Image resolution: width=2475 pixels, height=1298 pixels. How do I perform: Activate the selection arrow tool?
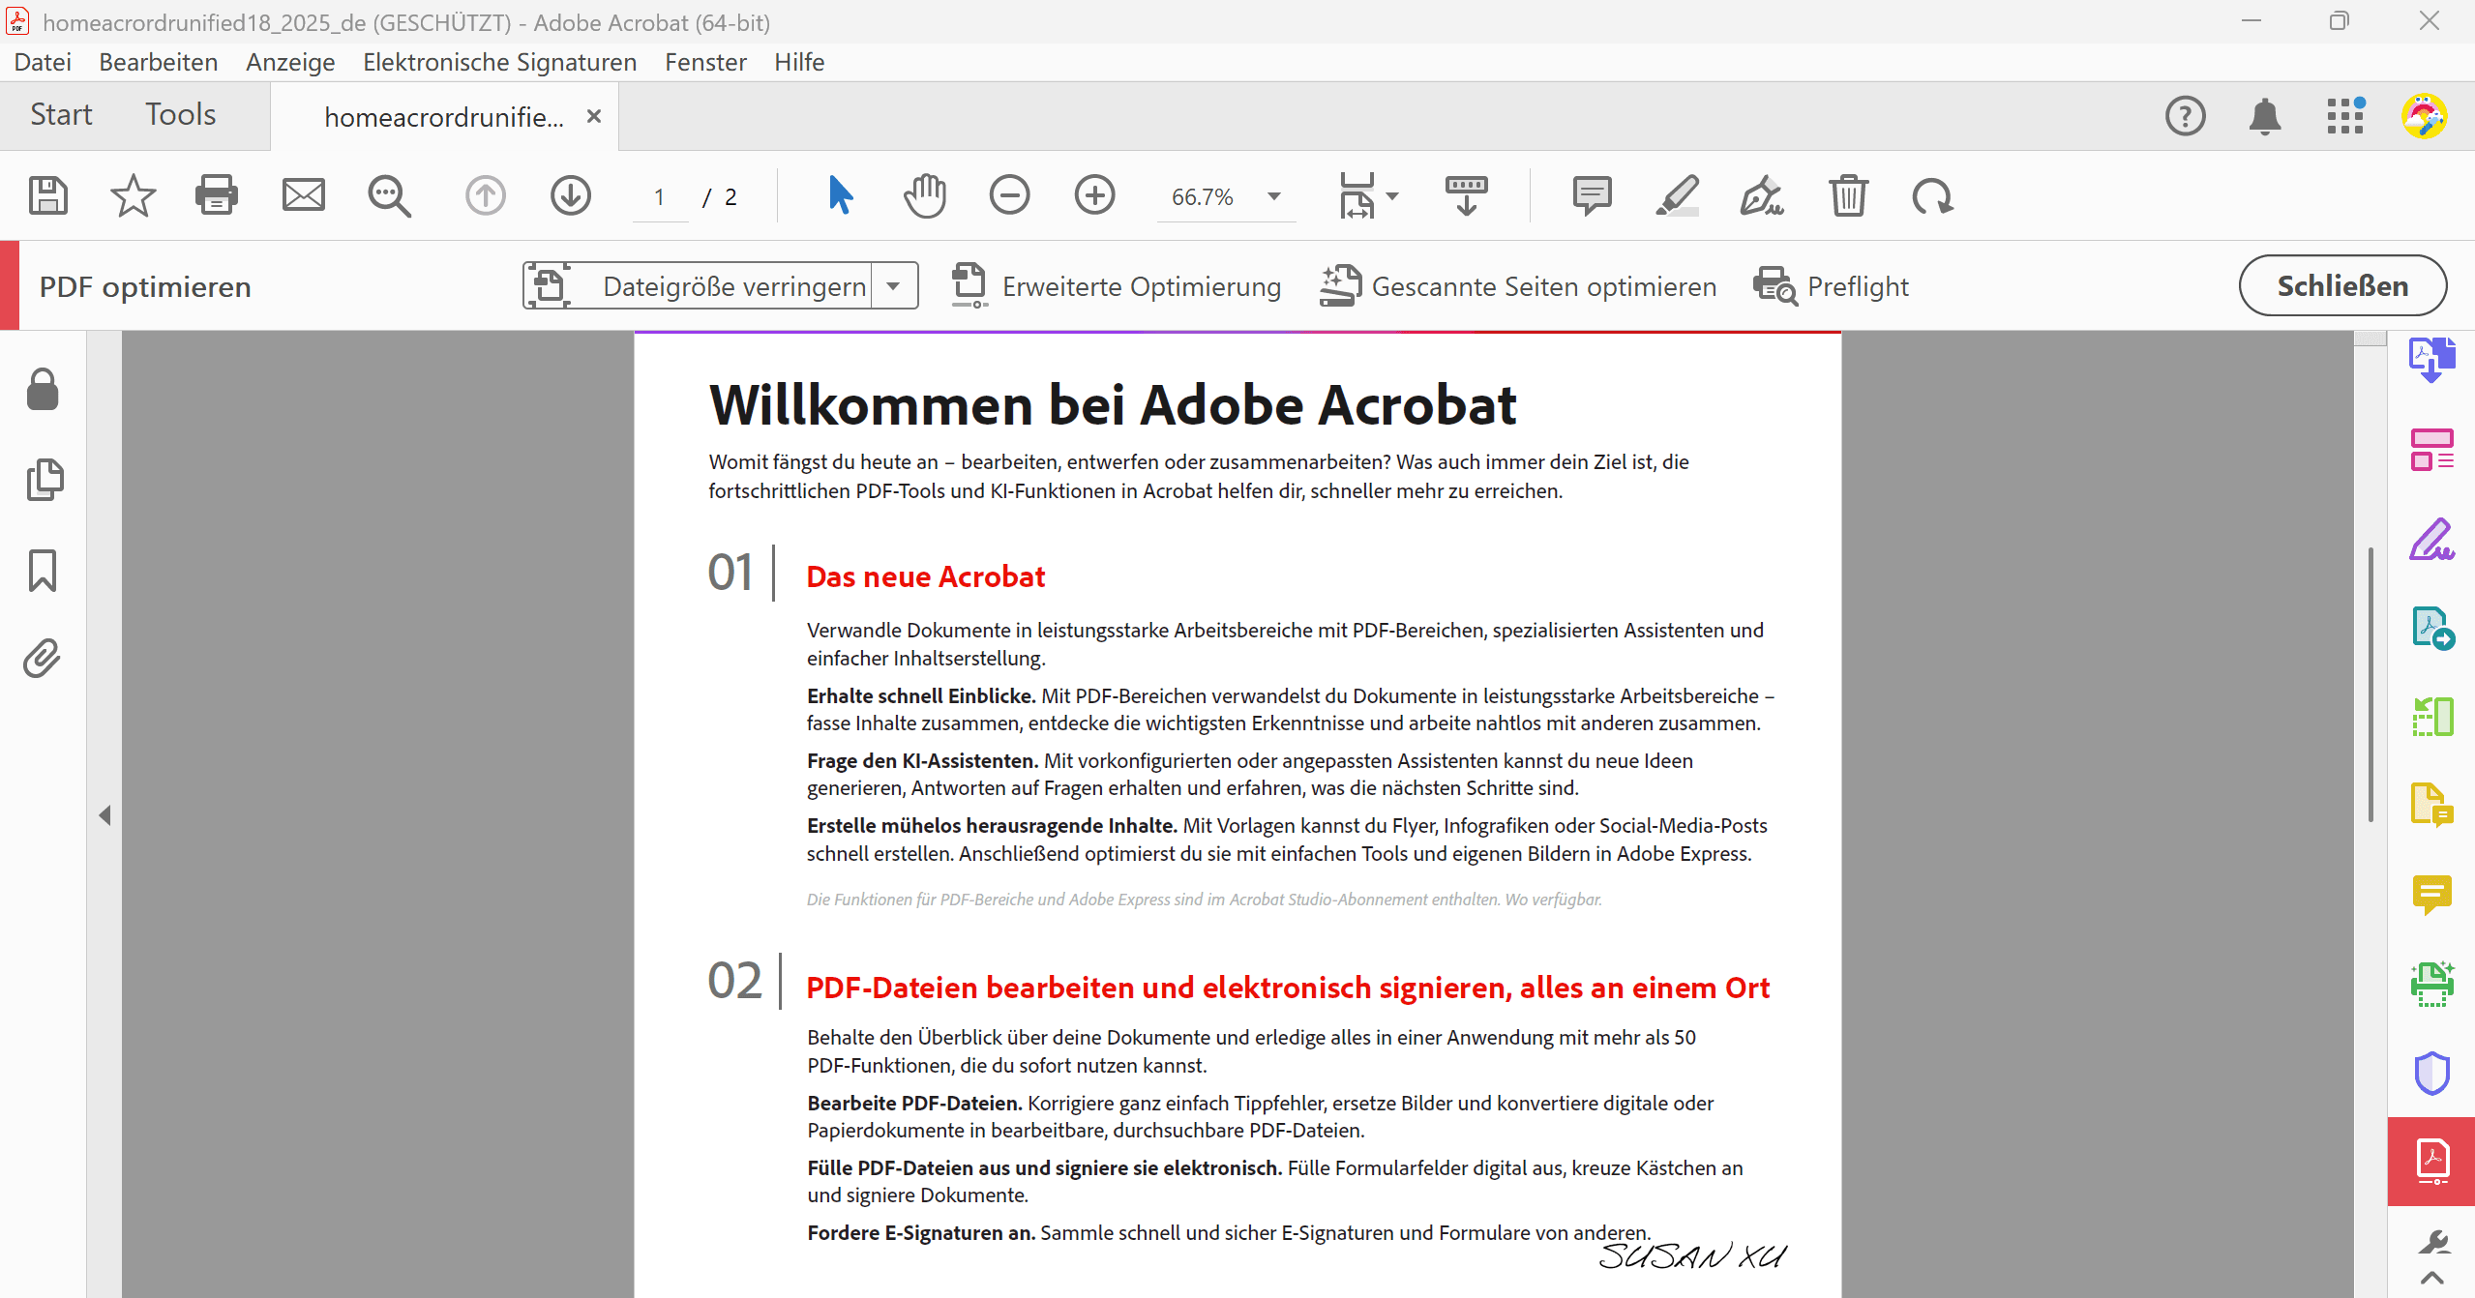click(x=840, y=196)
